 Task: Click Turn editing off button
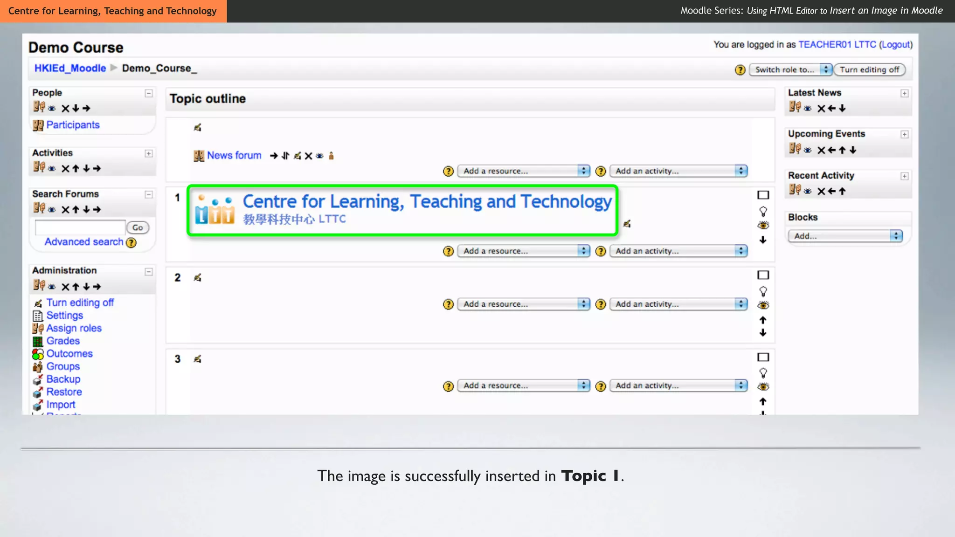tap(869, 70)
